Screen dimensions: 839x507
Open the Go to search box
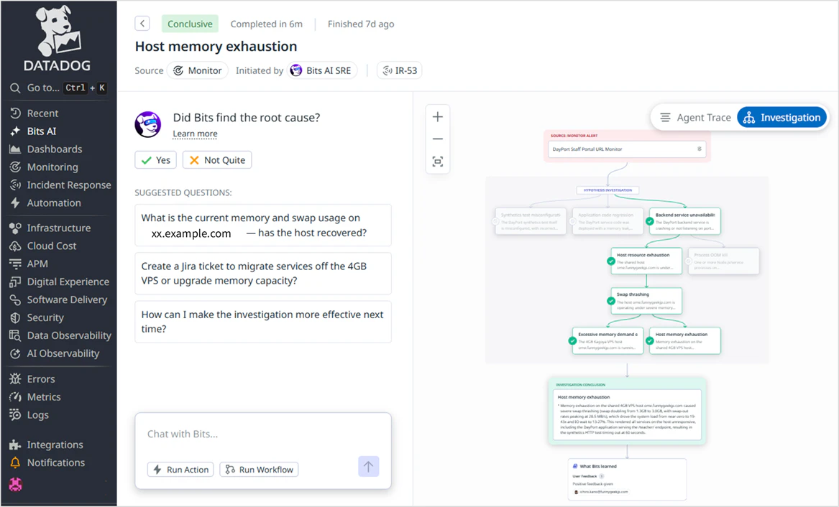tap(58, 88)
